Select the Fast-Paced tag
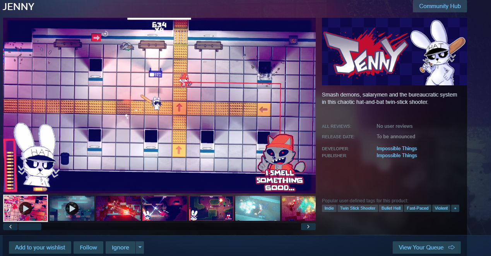 coord(417,208)
